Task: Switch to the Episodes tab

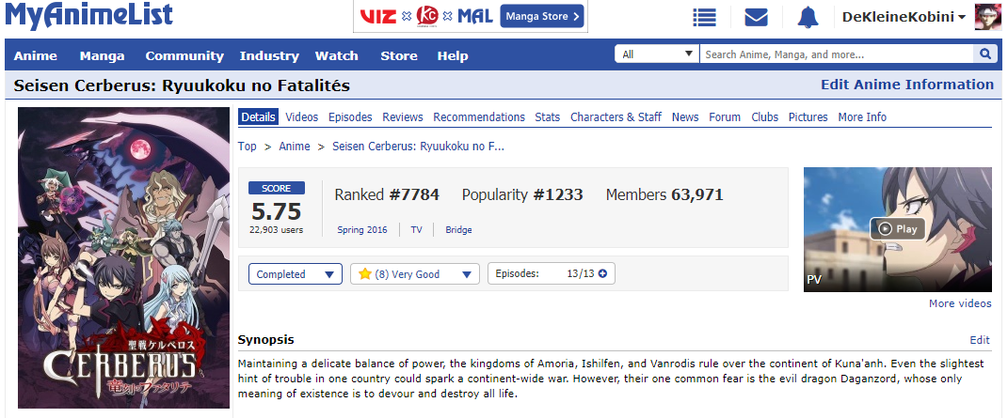Action: tap(350, 116)
